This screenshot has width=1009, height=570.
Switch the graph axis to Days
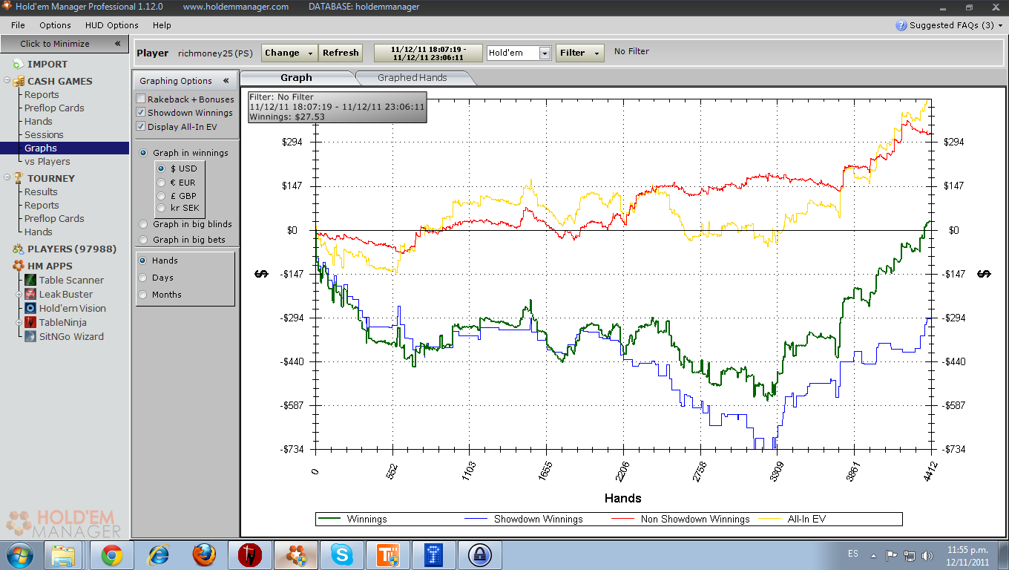[142, 278]
